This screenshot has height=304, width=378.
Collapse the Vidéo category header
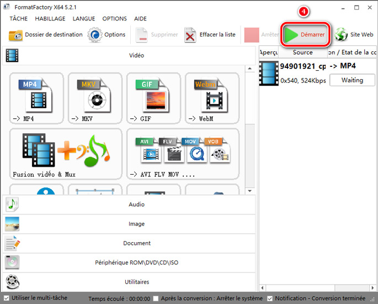pos(129,55)
